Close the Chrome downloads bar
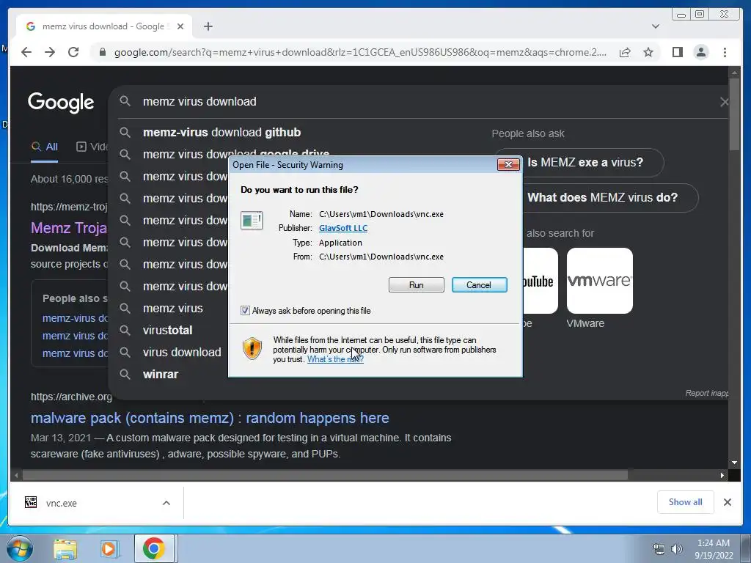The height and width of the screenshot is (563, 751). tap(727, 502)
